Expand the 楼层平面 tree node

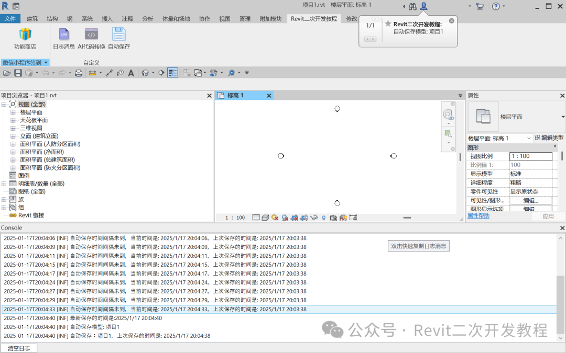(x=13, y=112)
